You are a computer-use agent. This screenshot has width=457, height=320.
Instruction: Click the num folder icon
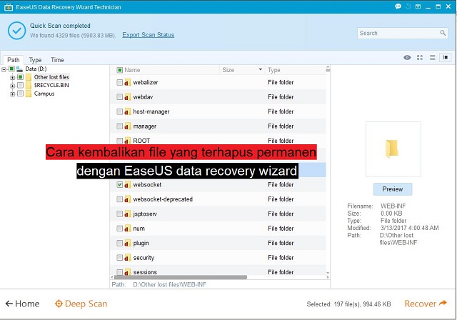pos(127,229)
